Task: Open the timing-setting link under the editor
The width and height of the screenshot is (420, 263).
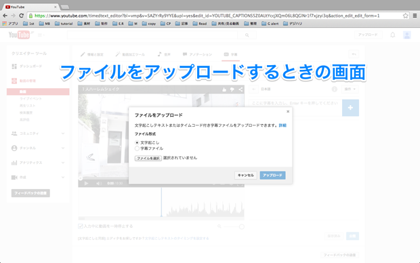Action: (177, 239)
